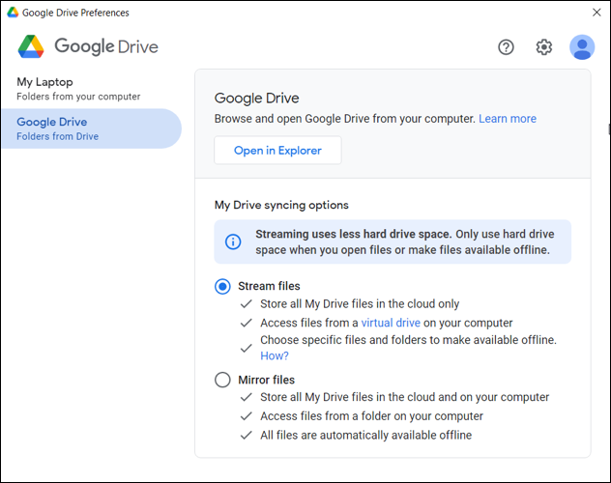This screenshot has height=483, width=611.
Task: Follow the Learn more link
Action: [x=508, y=118]
